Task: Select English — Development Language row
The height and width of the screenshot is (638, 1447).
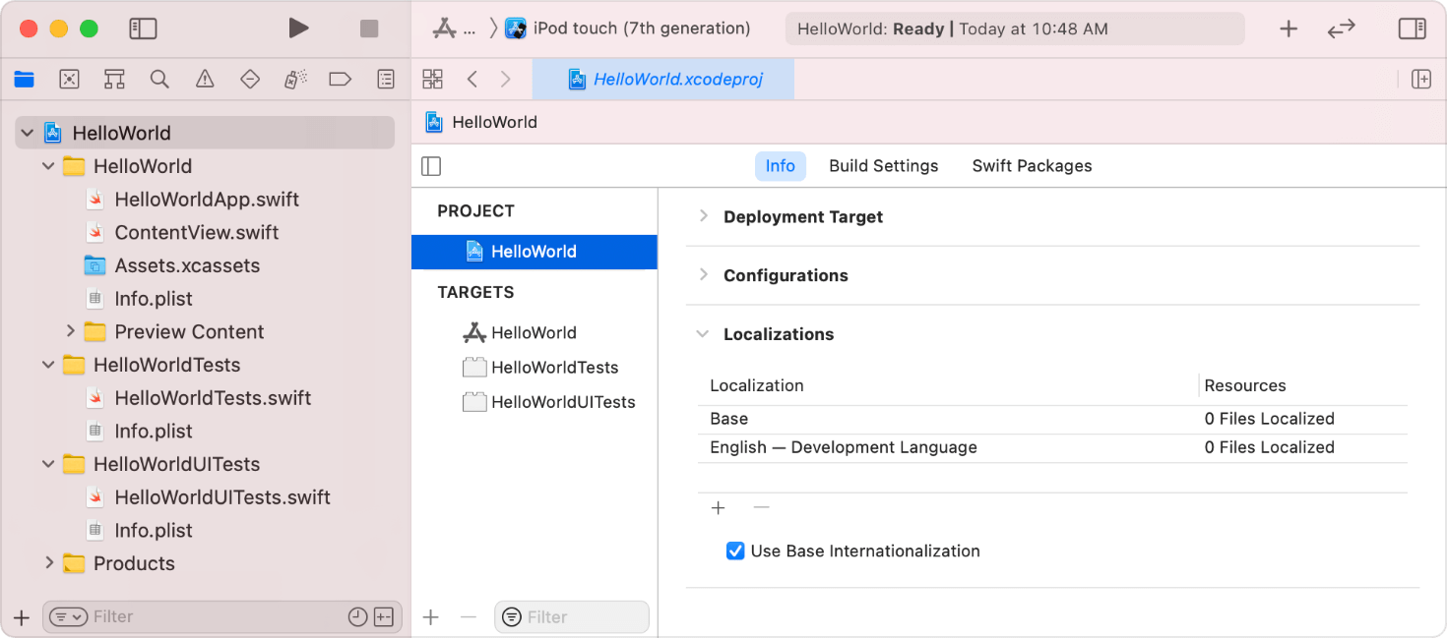Action: (x=1052, y=447)
